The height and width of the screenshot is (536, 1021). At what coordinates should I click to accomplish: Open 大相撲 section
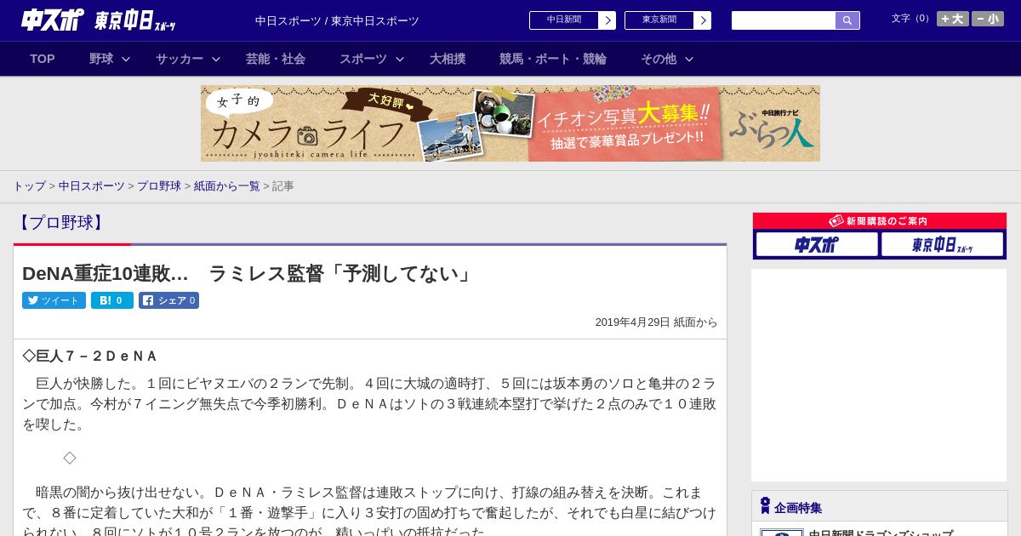[x=448, y=59]
